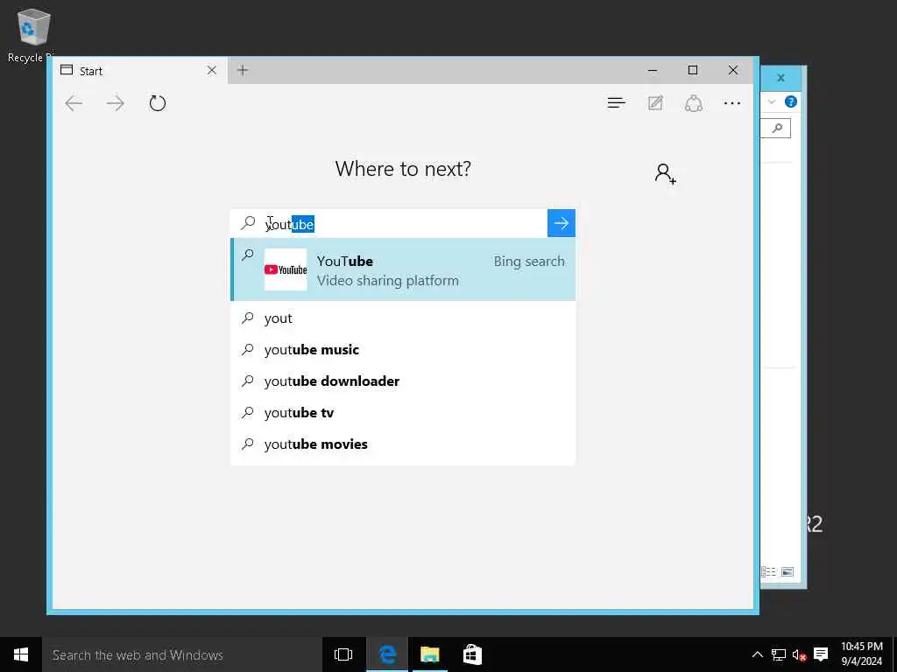
Task: Click the 'Where to next?' heading
Action: click(x=403, y=169)
